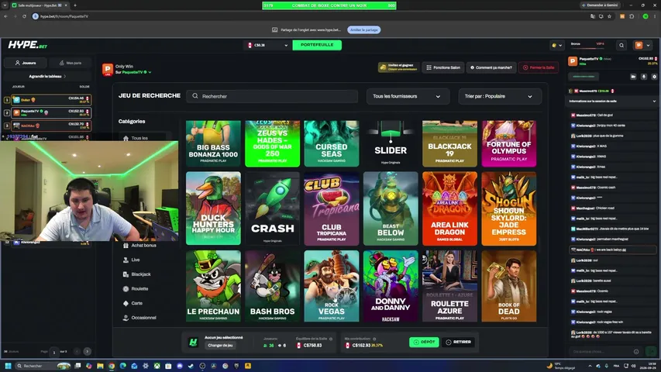The height and width of the screenshot is (372, 661).
Task: Open Xbox app in the taskbar
Action: 157,366
